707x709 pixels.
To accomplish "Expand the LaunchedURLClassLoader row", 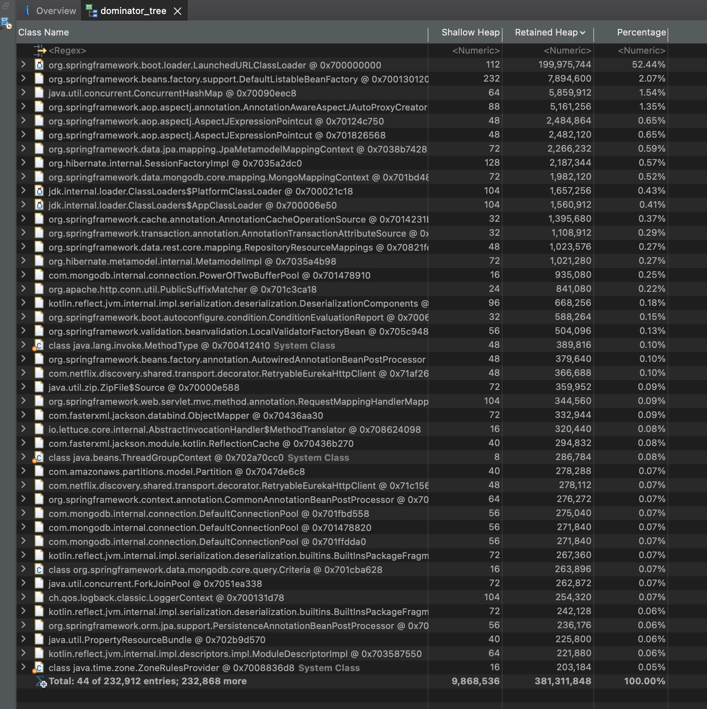I will 23,65.
